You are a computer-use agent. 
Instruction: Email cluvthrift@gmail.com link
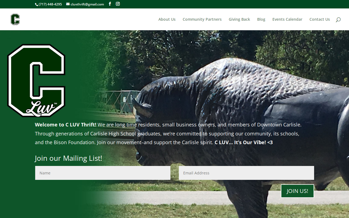(85, 4)
